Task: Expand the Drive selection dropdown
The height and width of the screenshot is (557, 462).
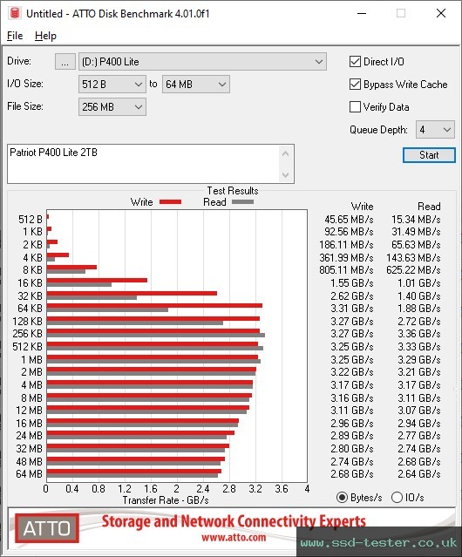Action: (202, 62)
